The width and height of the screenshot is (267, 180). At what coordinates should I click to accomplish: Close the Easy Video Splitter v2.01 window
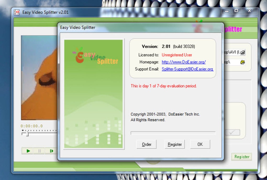(x=249, y=11)
